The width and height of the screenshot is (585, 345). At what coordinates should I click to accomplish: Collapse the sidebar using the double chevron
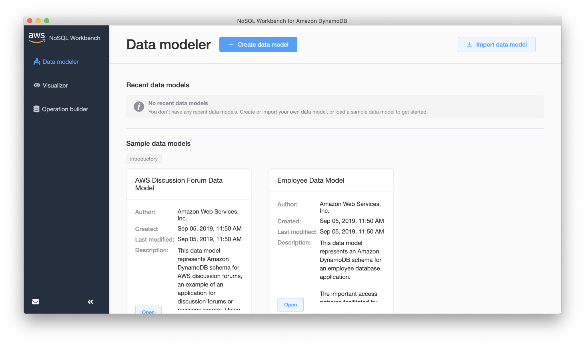click(x=90, y=301)
